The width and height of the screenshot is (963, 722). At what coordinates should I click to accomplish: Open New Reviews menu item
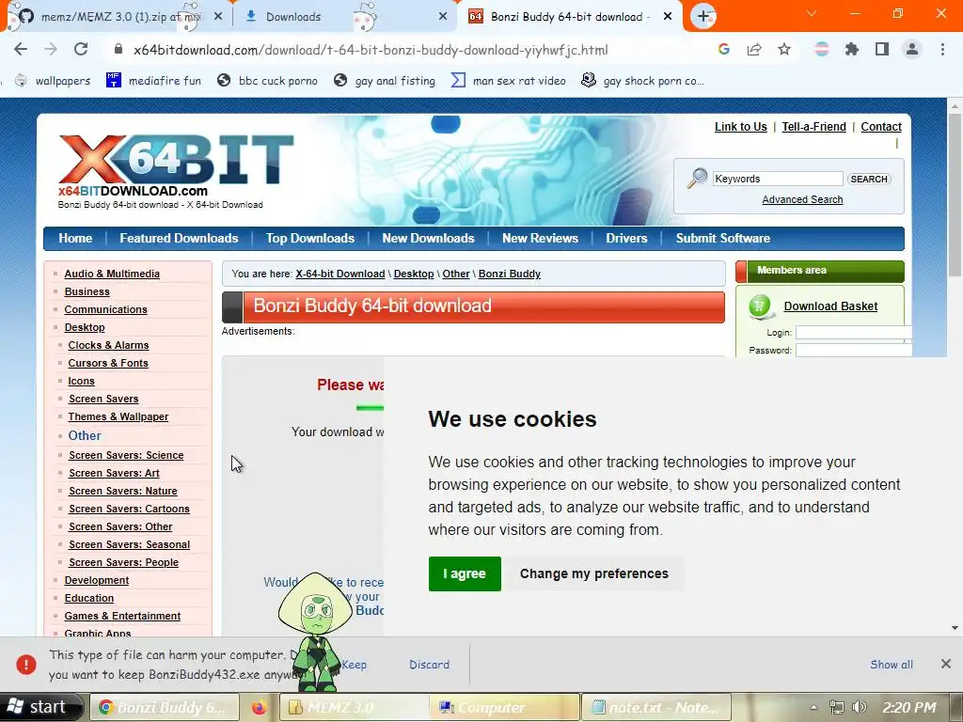540,238
